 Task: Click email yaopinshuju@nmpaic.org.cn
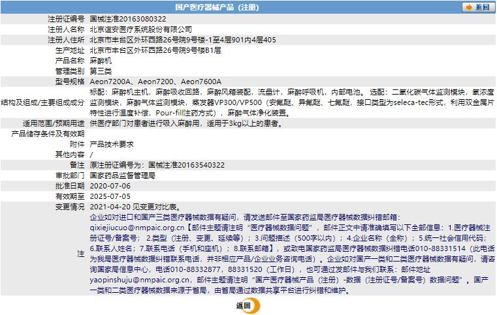[x=140, y=280]
